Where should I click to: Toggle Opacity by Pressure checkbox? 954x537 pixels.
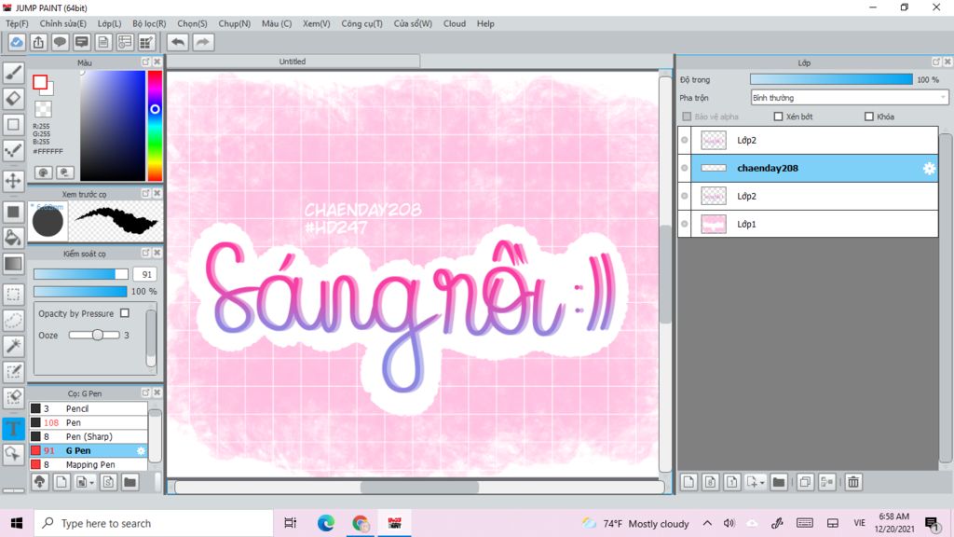pyautogui.click(x=125, y=313)
